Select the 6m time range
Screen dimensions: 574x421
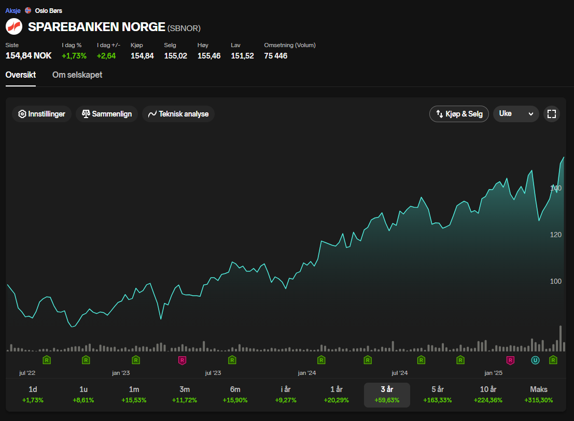point(235,395)
